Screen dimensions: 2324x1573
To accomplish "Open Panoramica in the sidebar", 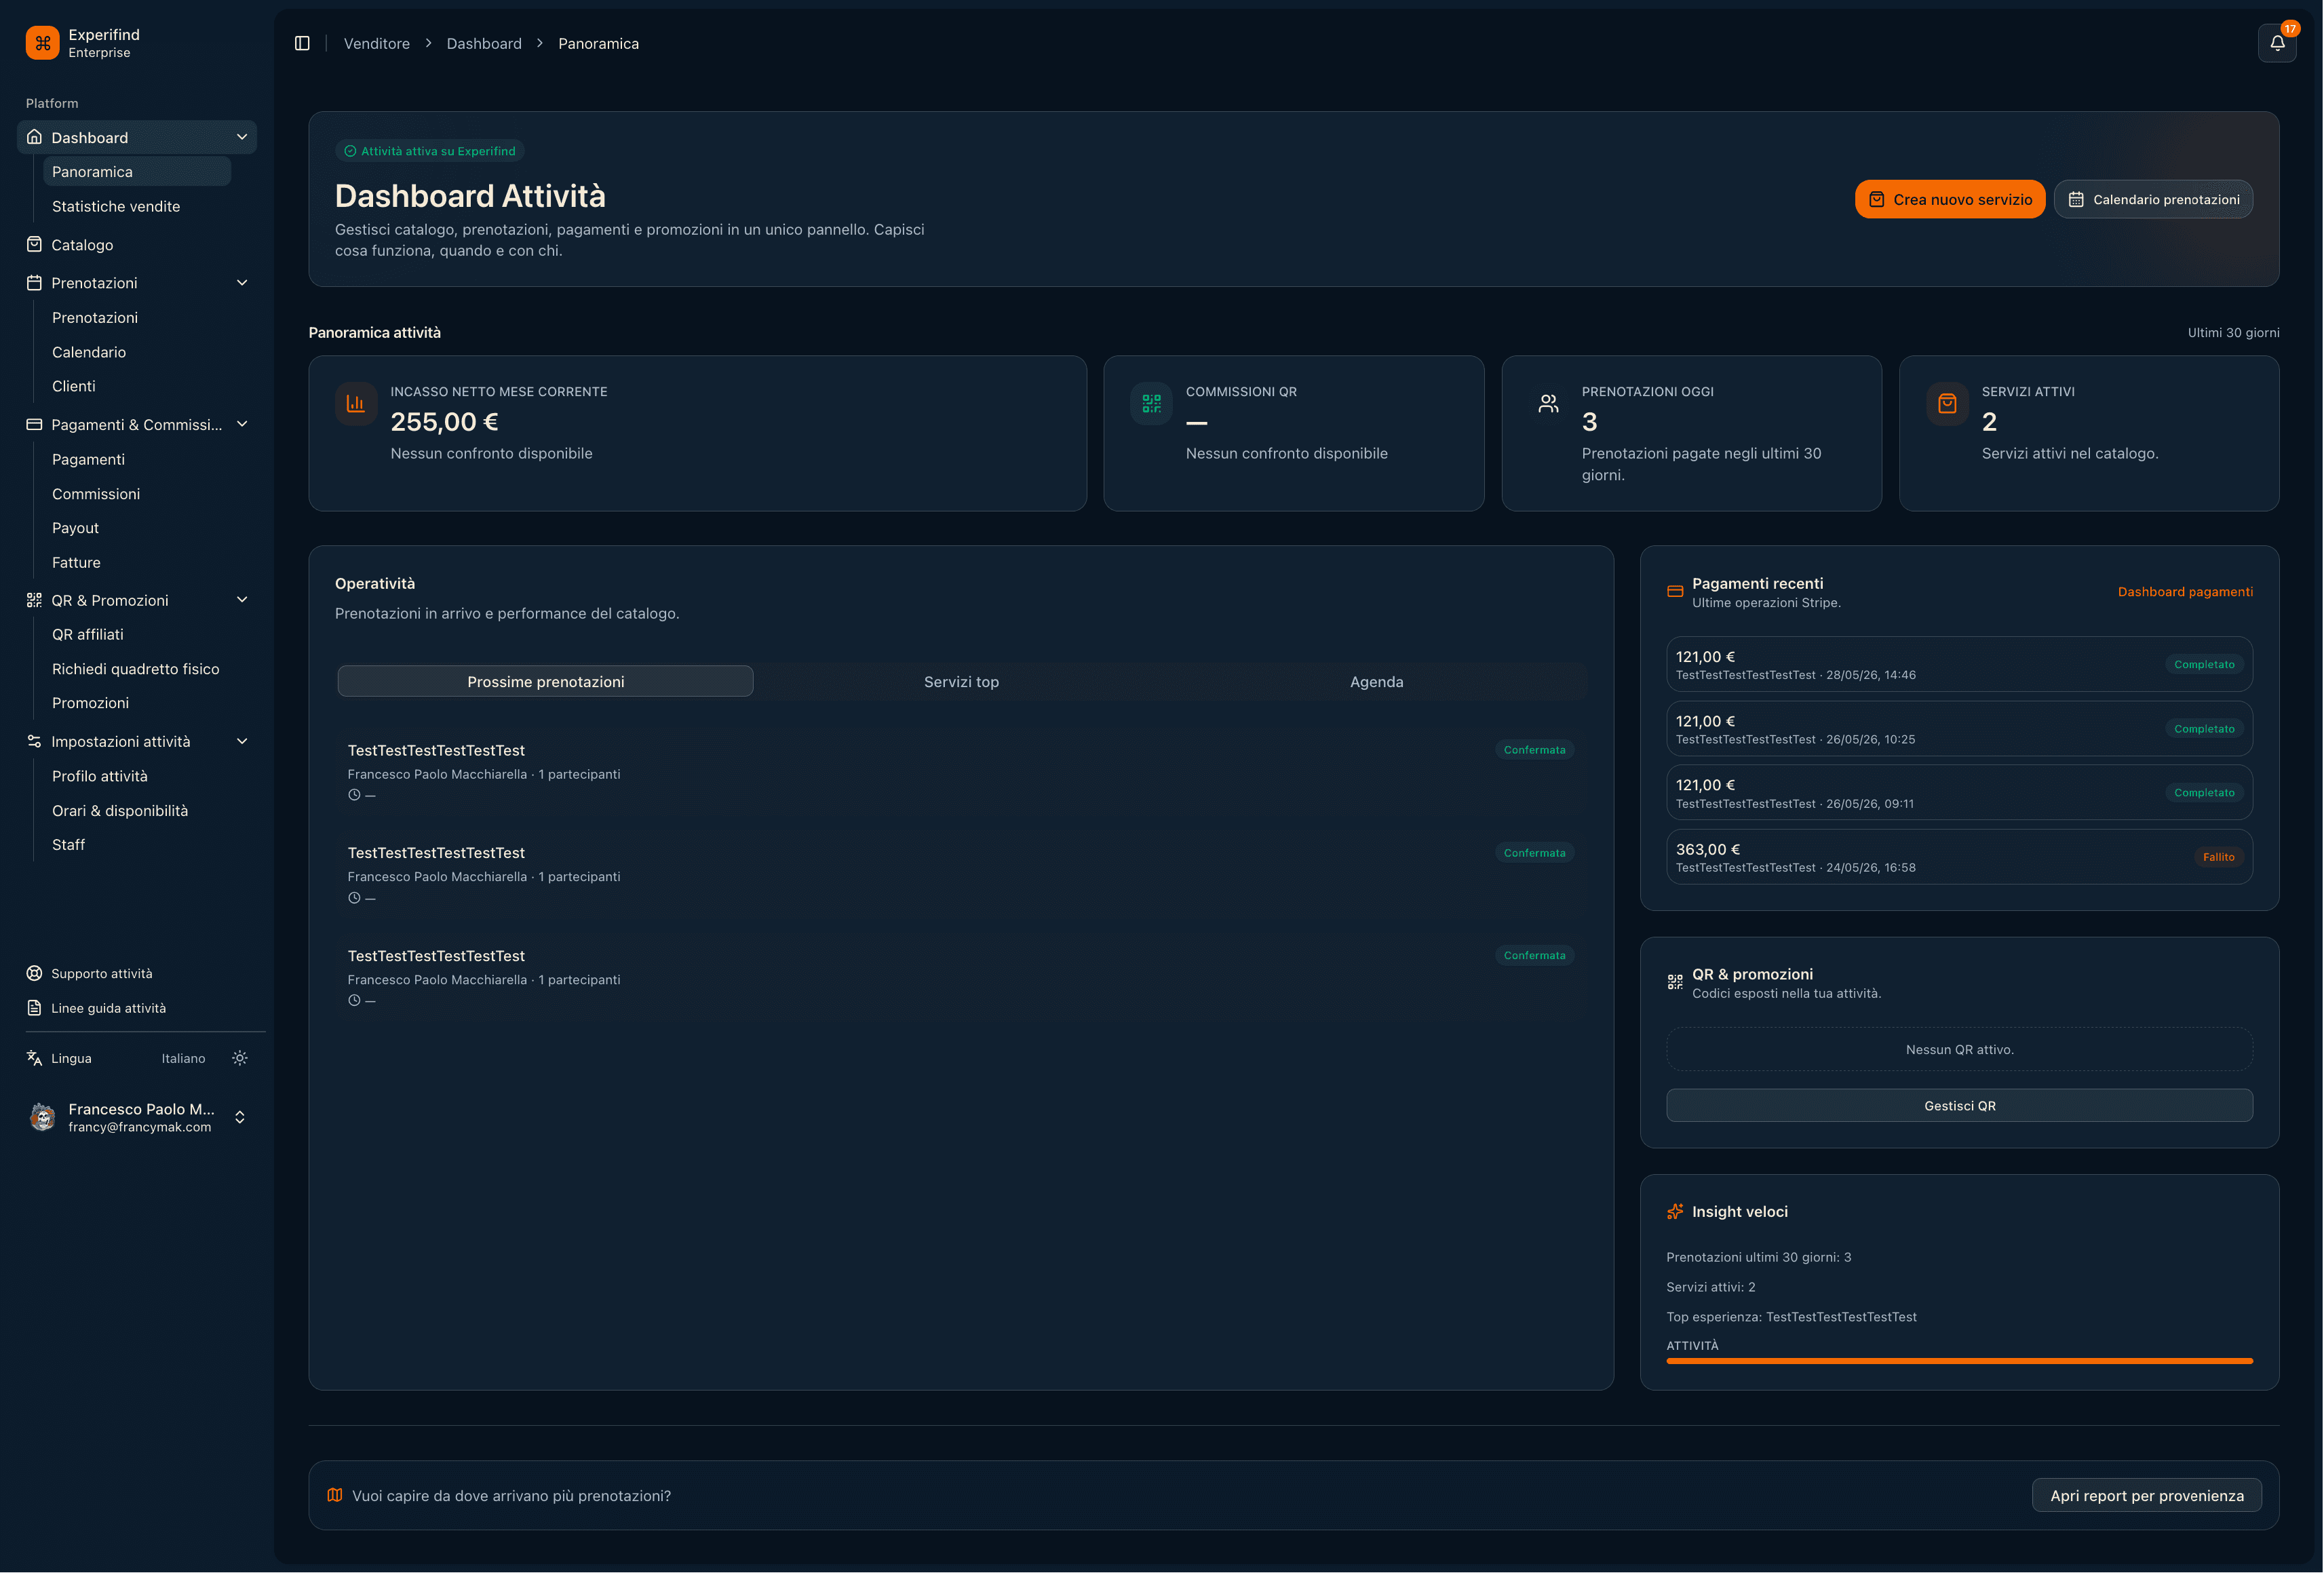I will tap(137, 171).
